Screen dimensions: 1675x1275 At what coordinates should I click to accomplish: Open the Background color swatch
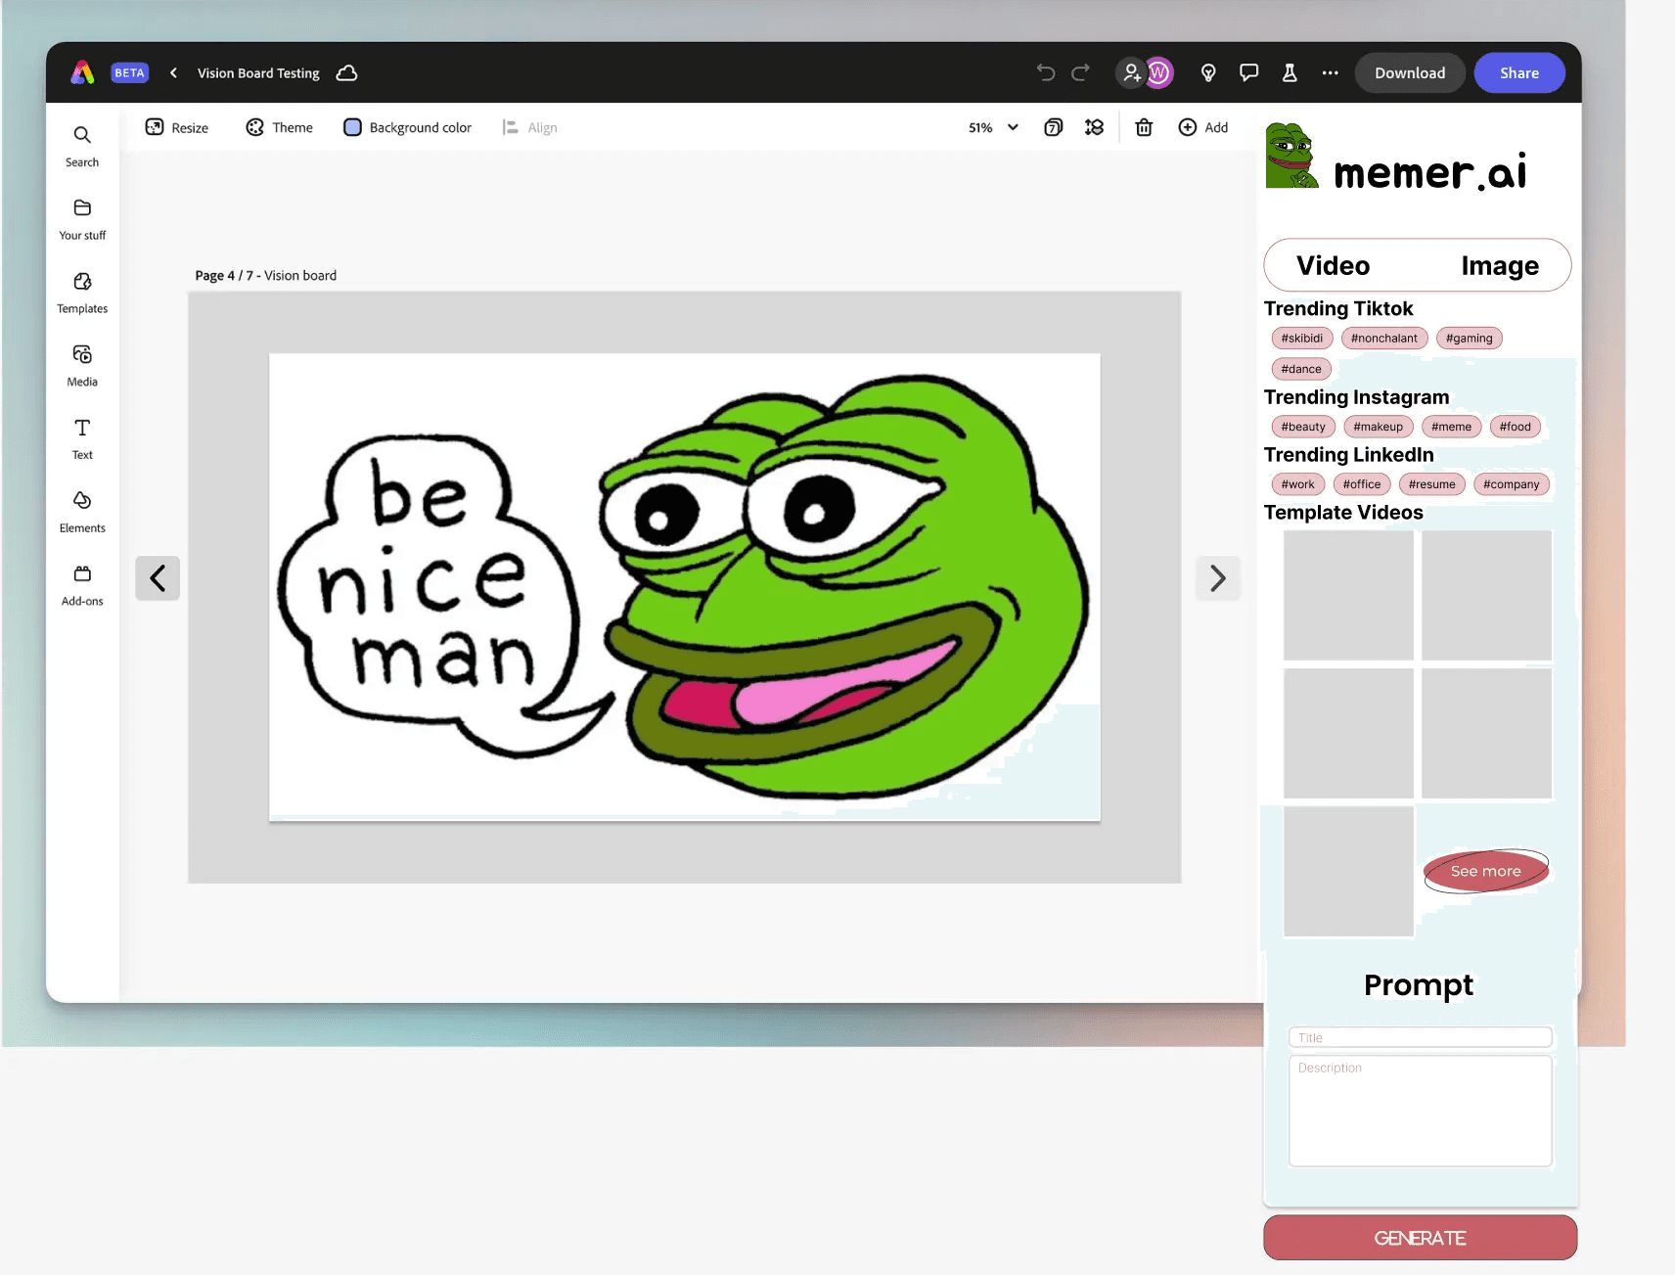(x=351, y=127)
